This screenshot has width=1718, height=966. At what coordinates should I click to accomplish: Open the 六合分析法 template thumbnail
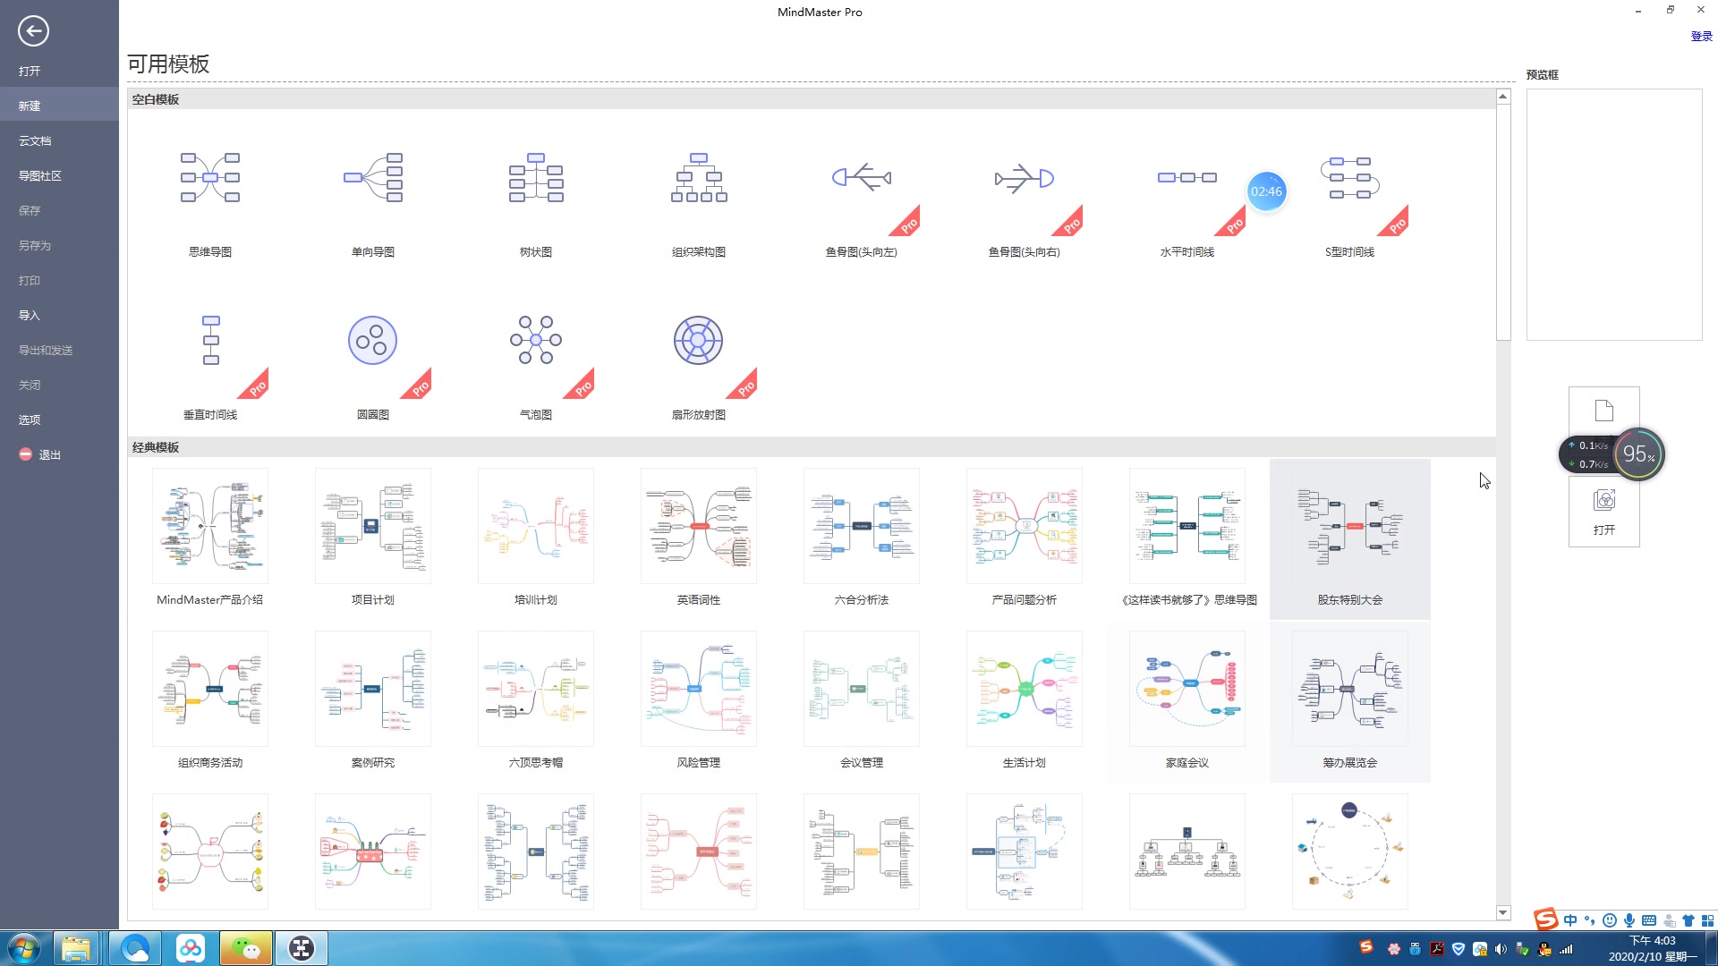pos(862,527)
